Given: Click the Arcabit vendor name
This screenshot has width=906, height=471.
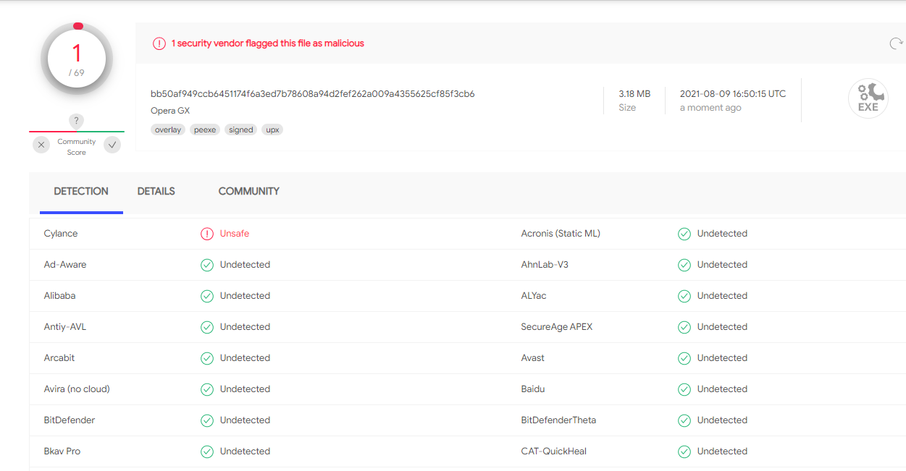Looking at the screenshot, I should click(x=59, y=358).
